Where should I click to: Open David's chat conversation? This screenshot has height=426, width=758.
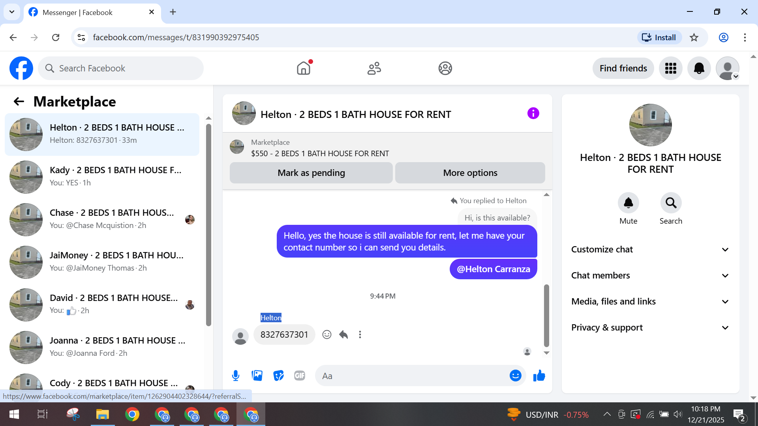pos(102,305)
